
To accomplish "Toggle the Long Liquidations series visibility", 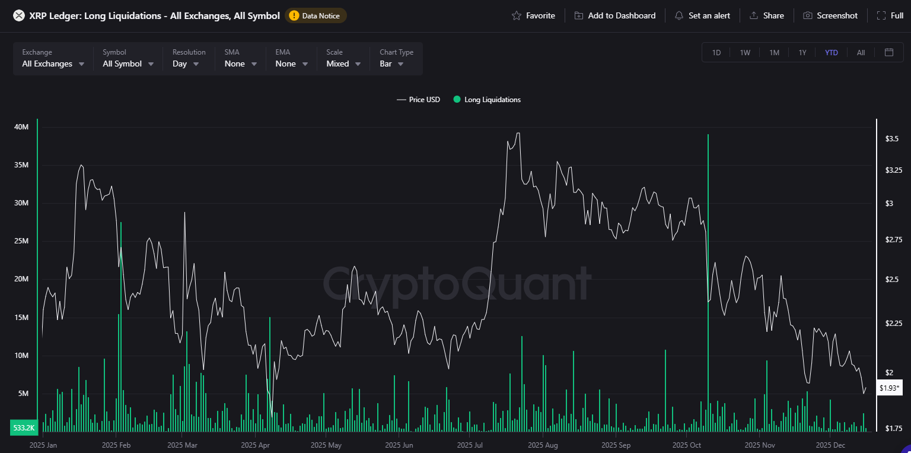I will [486, 100].
